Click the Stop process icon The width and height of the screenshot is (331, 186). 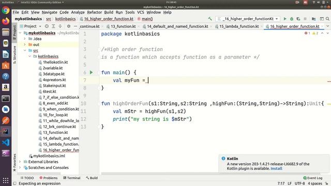tap(305, 19)
